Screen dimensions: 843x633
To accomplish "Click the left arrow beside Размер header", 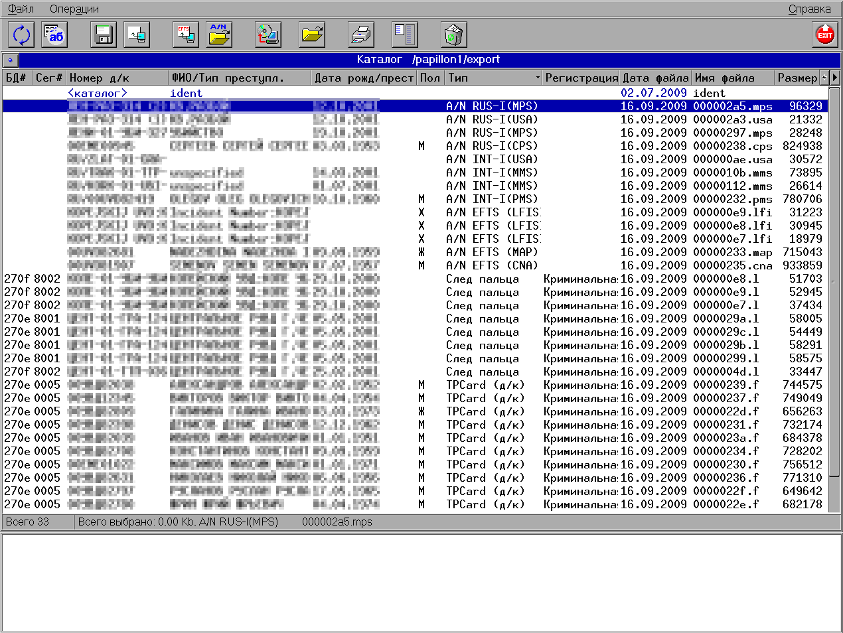I will tap(824, 78).
